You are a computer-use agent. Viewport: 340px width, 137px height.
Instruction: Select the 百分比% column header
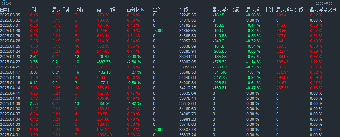click(135, 10)
